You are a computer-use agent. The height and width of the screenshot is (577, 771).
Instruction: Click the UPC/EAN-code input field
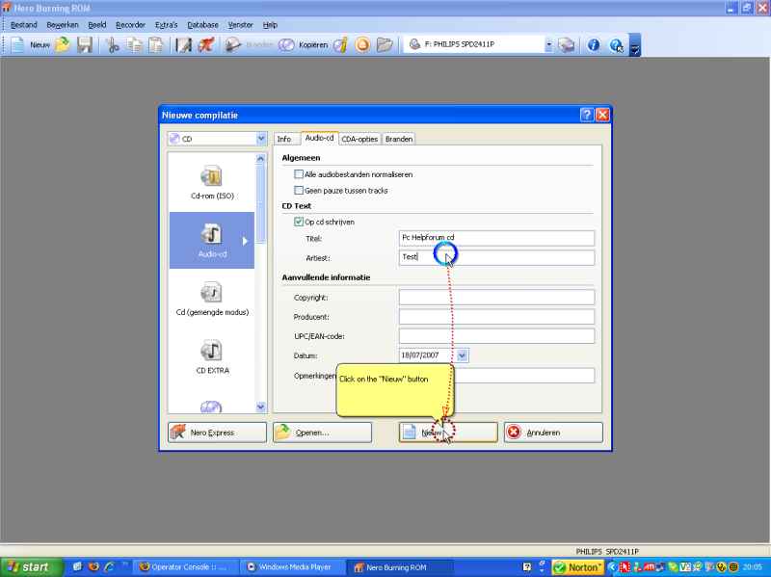pos(496,335)
